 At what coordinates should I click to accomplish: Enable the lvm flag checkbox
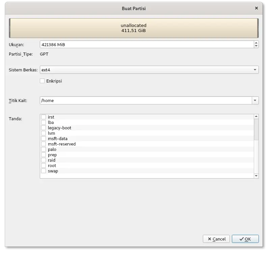(x=44, y=133)
